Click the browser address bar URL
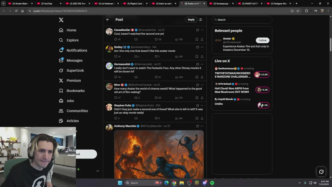Viewport: 332px width, 187px height. point(60,11)
